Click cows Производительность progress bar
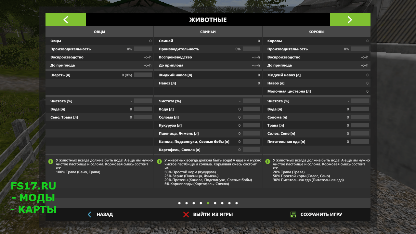Image resolution: width=416 pixels, height=234 pixels. point(360,49)
